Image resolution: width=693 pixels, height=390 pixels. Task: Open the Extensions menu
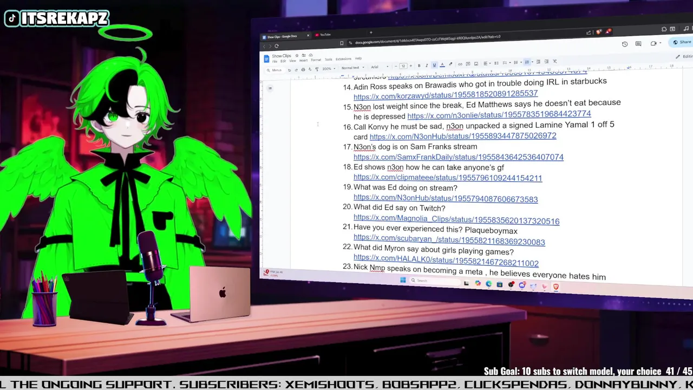tap(343, 58)
